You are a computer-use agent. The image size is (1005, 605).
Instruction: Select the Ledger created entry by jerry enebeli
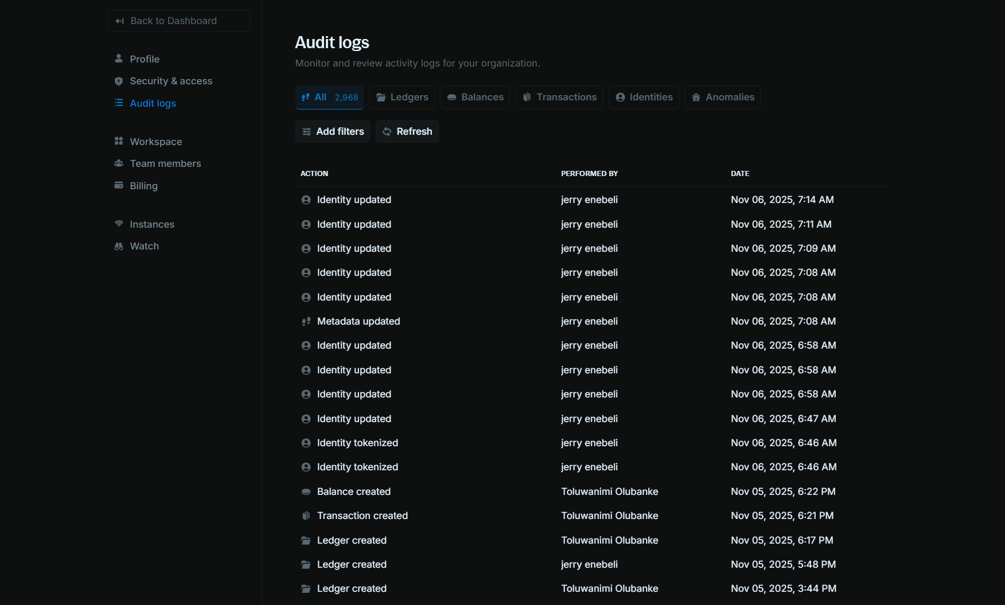tap(352, 564)
